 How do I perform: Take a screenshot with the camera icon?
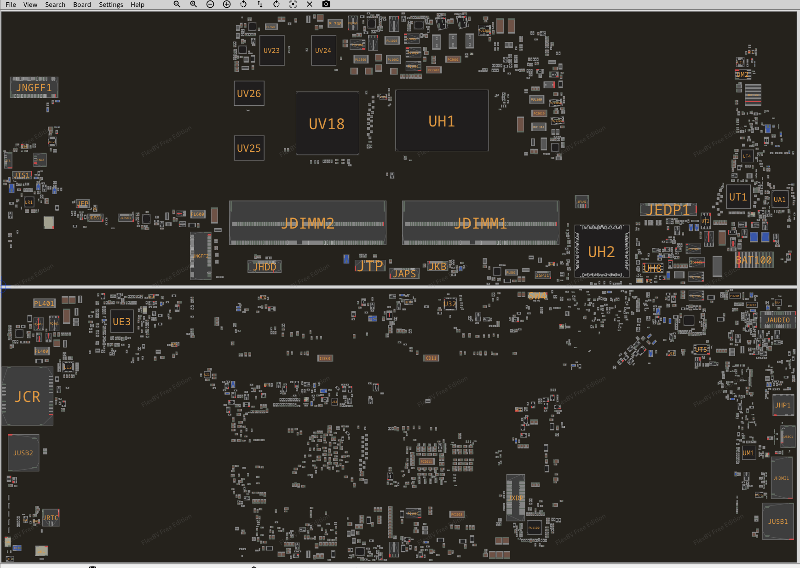326,4
